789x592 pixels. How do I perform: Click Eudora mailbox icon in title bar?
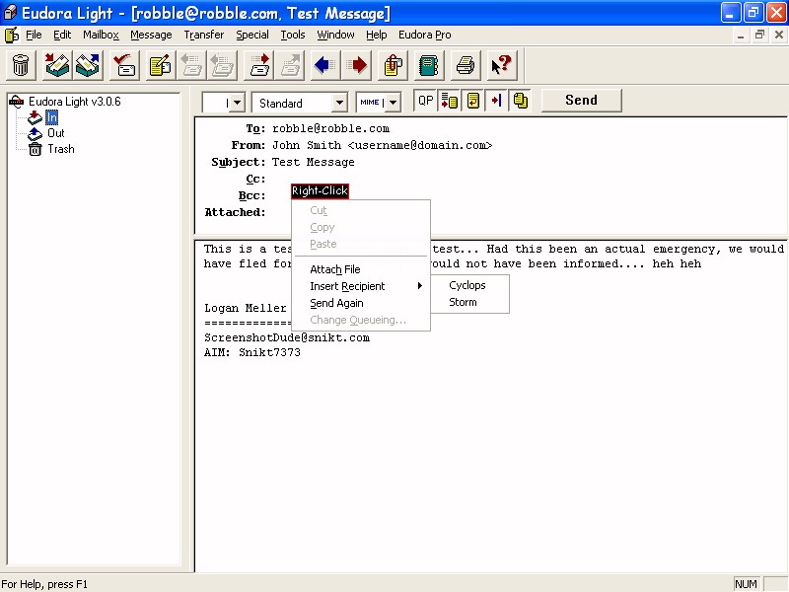10,12
